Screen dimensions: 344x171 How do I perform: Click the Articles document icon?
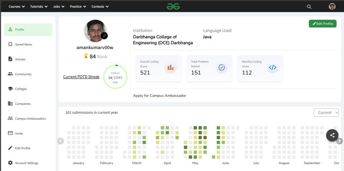point(10,59)
